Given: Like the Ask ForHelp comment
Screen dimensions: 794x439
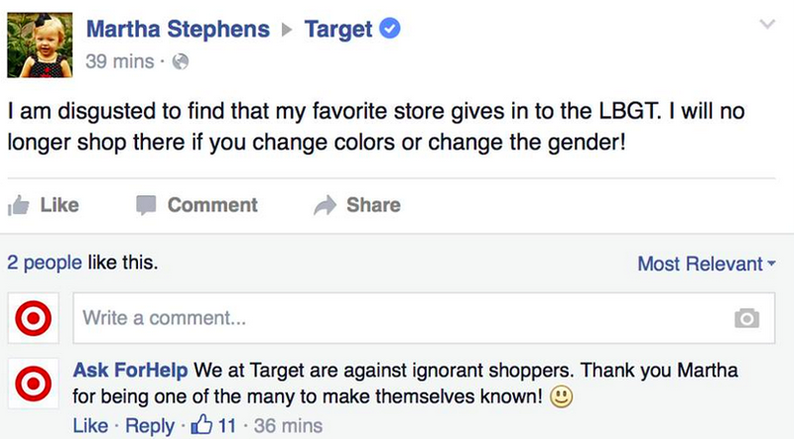Looking at the screenshot, I should pos(90,425).
